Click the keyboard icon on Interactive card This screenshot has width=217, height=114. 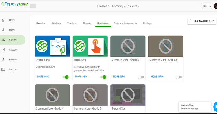(x=80, y=46)
